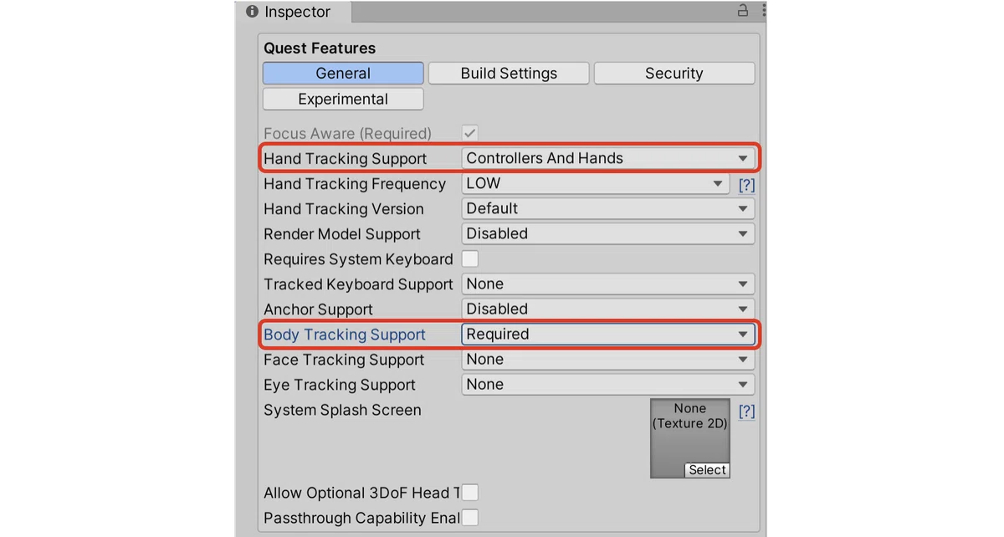Image resolution: width=1004 pixels, height=537 pixels.
Task: Change Hand Tracking Frequency from LOW
Action: 596,183
